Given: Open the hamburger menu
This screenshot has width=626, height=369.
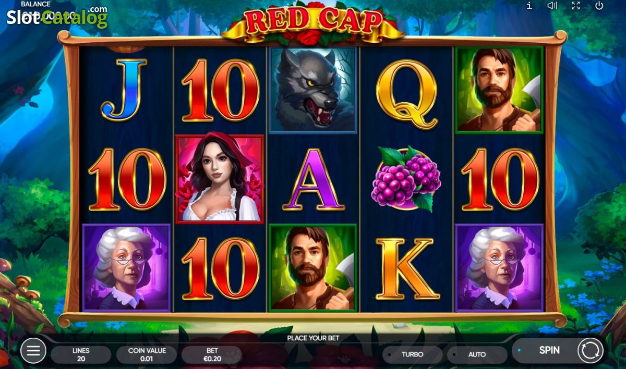Looking at the screenshot, I should click(33, 351).
